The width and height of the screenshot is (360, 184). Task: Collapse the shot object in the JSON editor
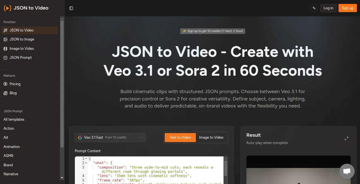click(x=86, y=163)
